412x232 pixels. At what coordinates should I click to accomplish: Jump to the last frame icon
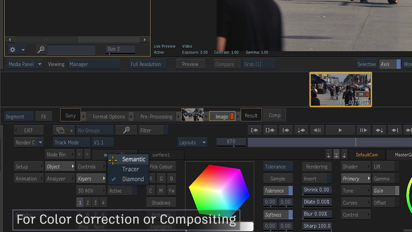coord(395,130)
